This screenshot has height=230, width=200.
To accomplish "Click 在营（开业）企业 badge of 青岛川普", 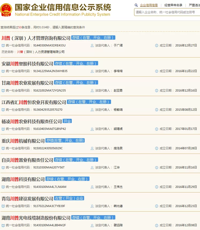I will coord(69,198).
